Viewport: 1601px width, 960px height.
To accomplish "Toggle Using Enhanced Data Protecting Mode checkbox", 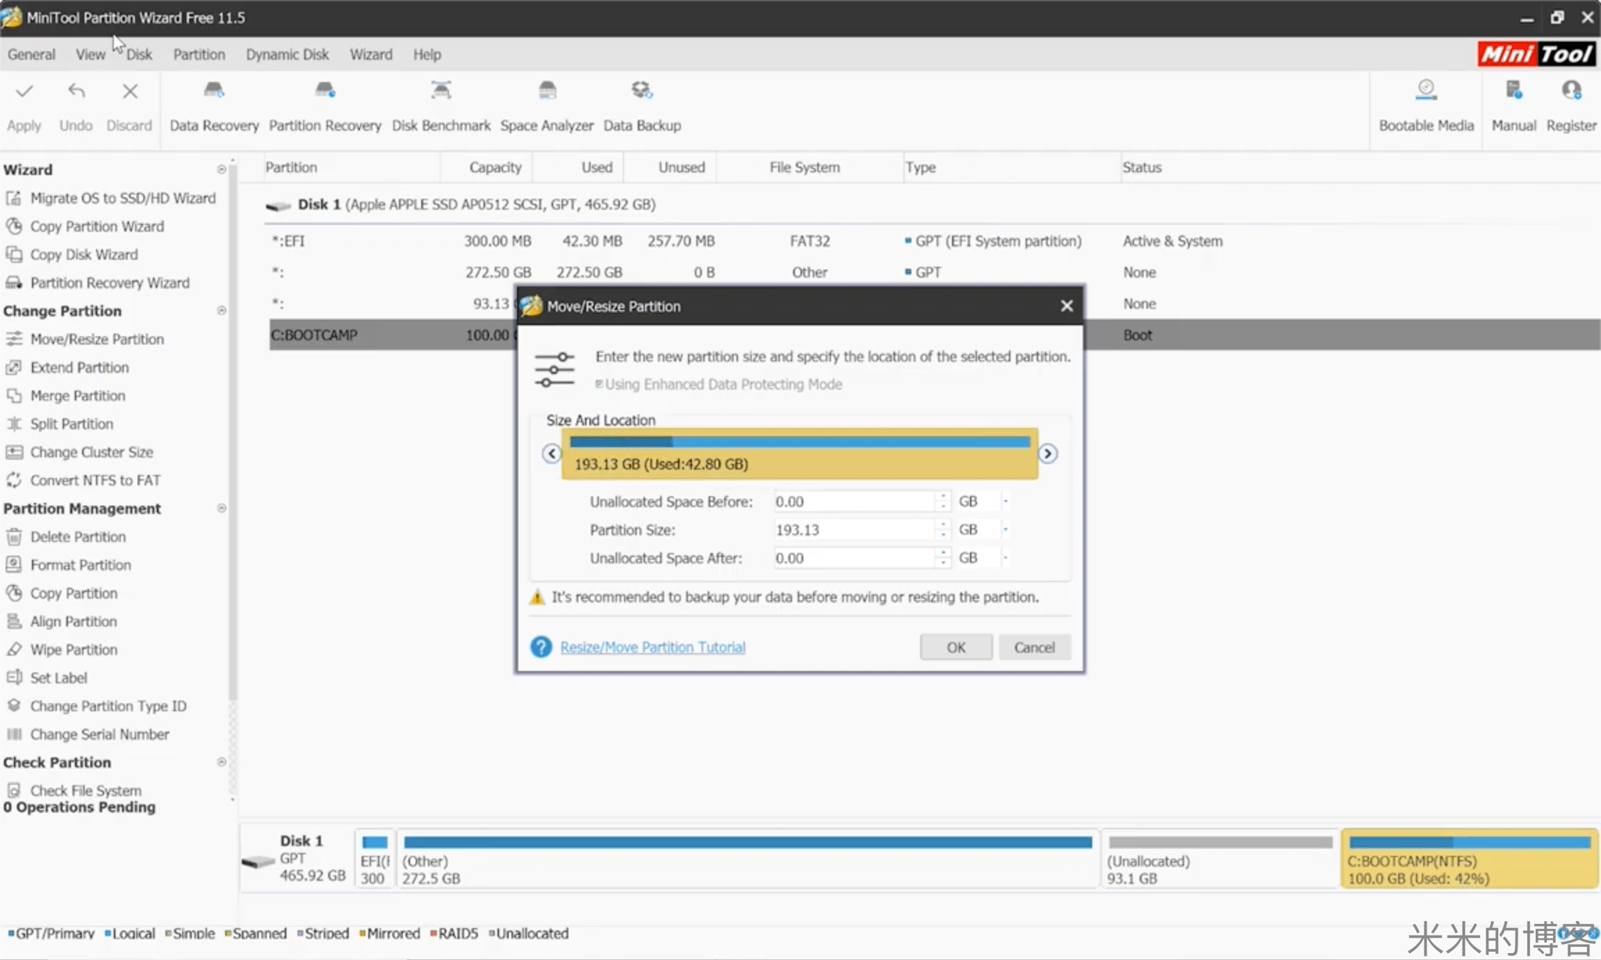I will [x=599, y=384].
